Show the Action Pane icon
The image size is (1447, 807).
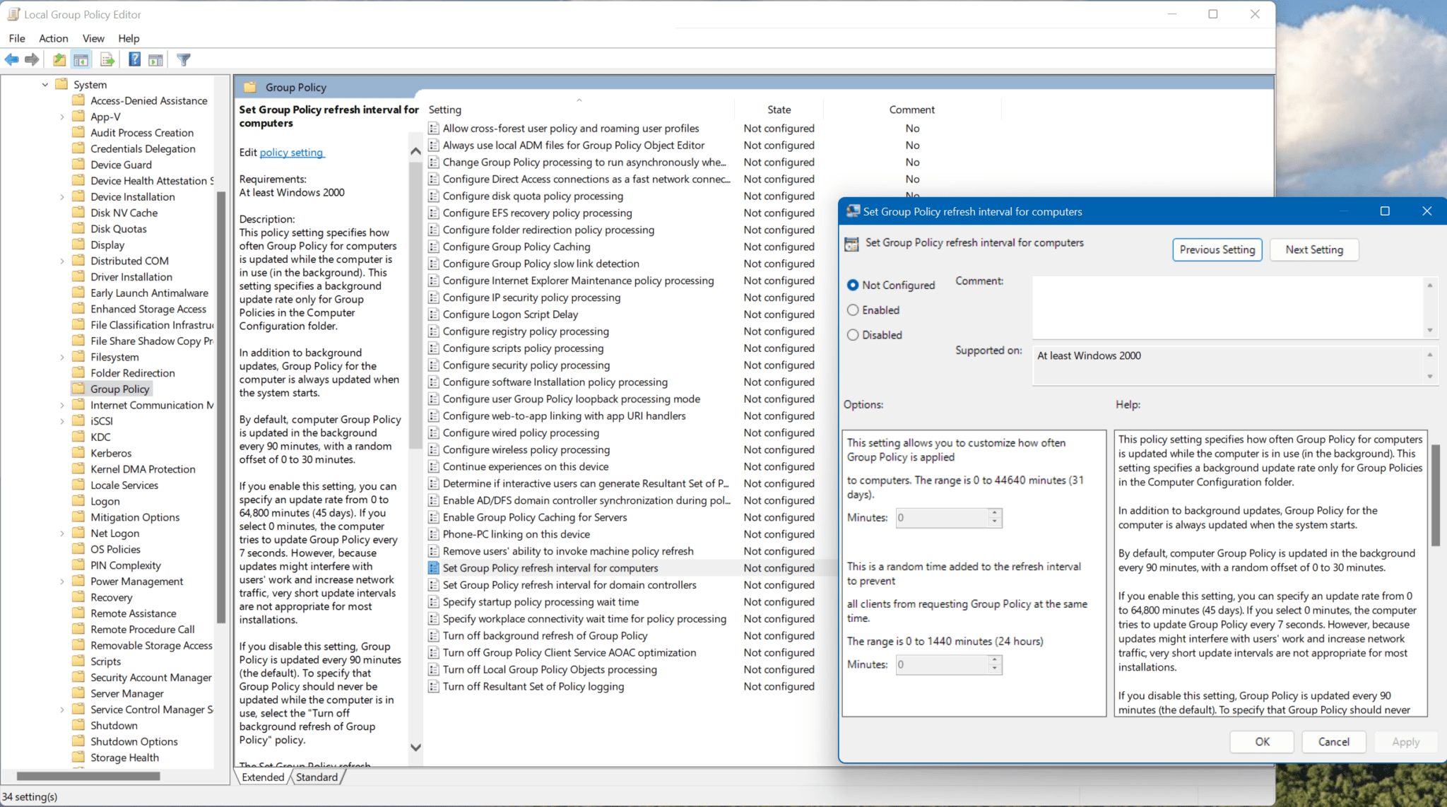[x=156, y=59]
